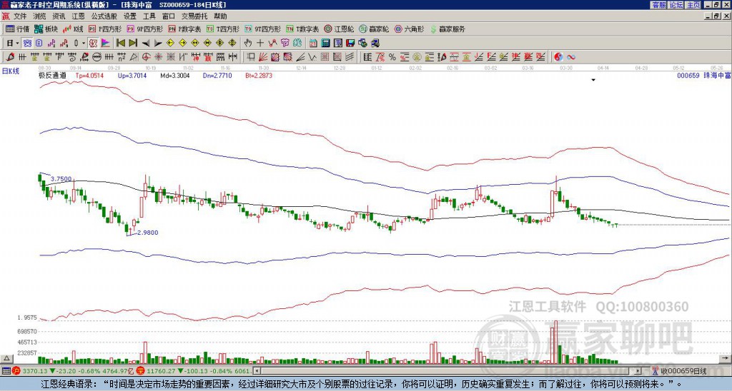Click the 论坛 forum button
The image size is (732, 391).
(676, 5)
